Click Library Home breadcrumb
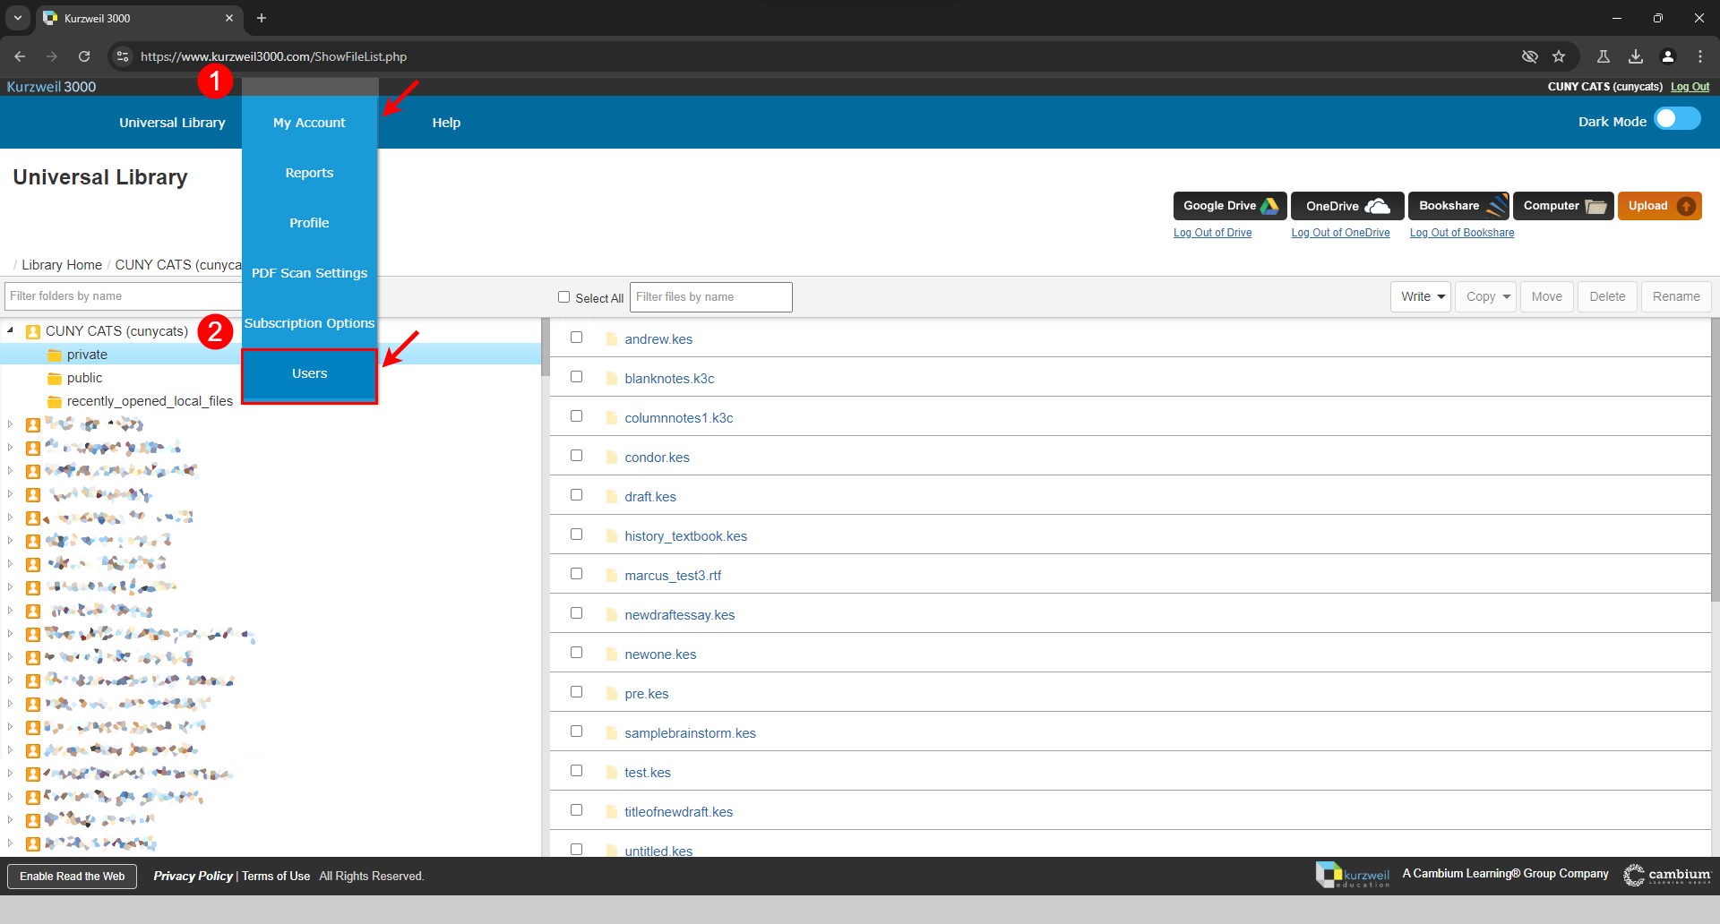 point(62,265)
